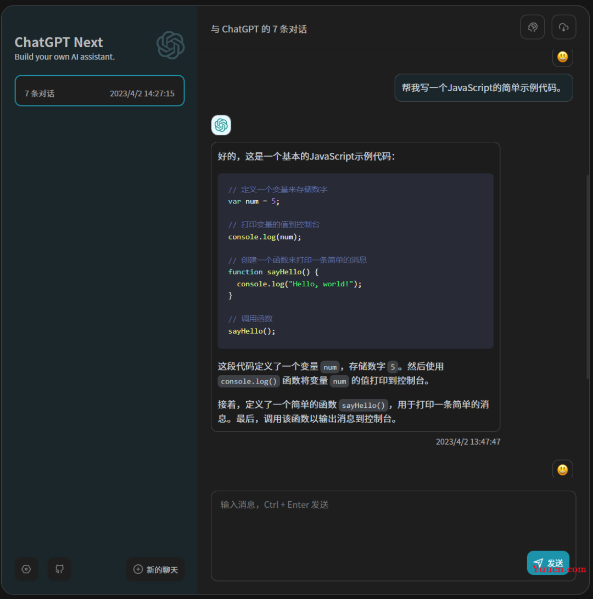Click the timestamp 2023/4/2 13:47:47
Viewport: 593px width, 599px height.
468,442
